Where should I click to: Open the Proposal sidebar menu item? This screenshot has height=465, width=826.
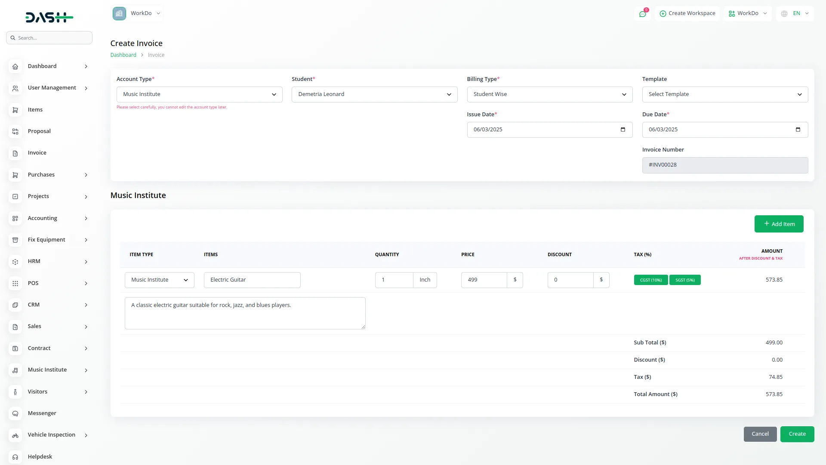pos(39,131)
